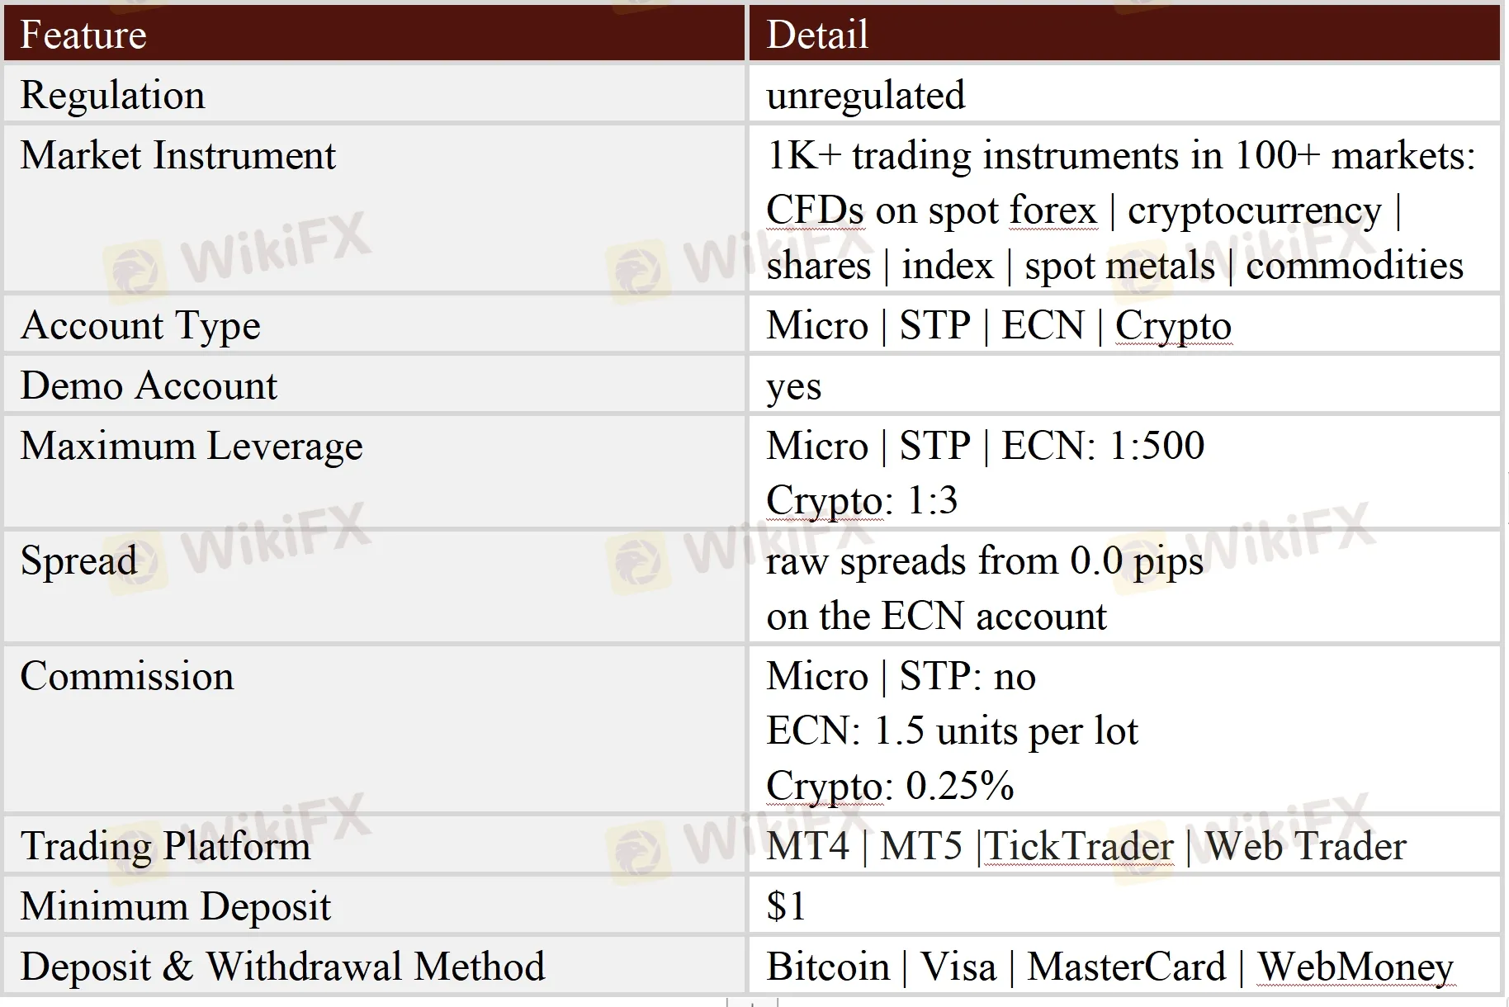Click the 'yes' Demo Account value
1509x1007 pixels.
pyautogui.click(x=793, y=386)
